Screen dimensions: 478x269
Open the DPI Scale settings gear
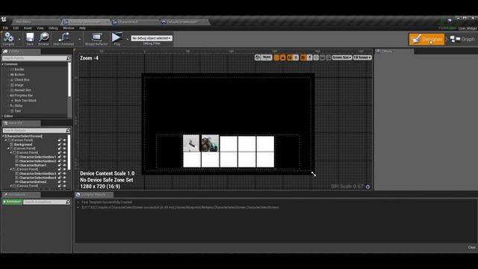pos(367,187)
